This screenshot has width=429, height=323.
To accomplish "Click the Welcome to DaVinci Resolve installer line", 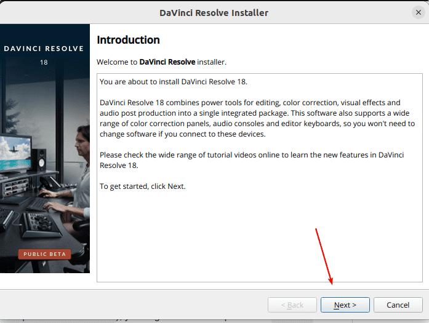I will click(x=161, y=62).
